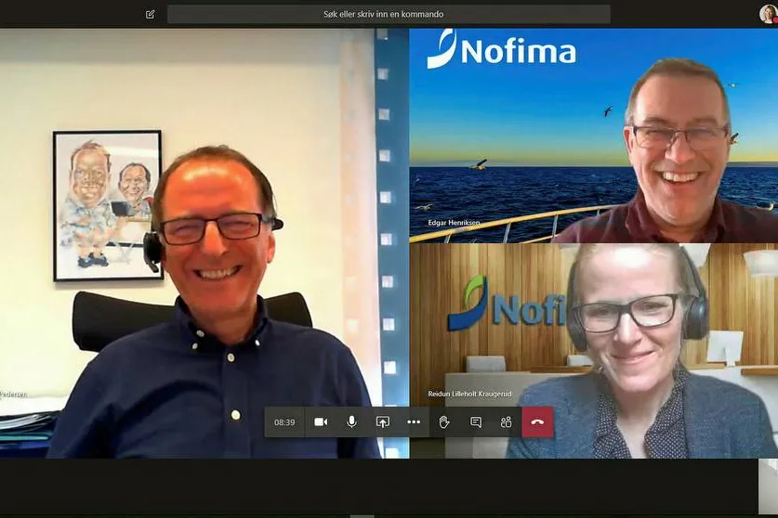Image resolution: width=778 pixels, height=518 pixels.
Task: Click the 08:39 meeting duration timer
Action: click(284, 422)
